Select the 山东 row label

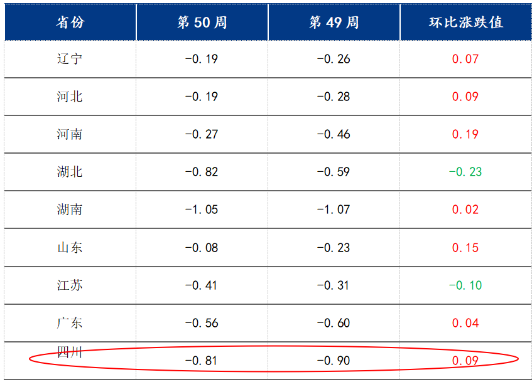click(x=70, y=247)
